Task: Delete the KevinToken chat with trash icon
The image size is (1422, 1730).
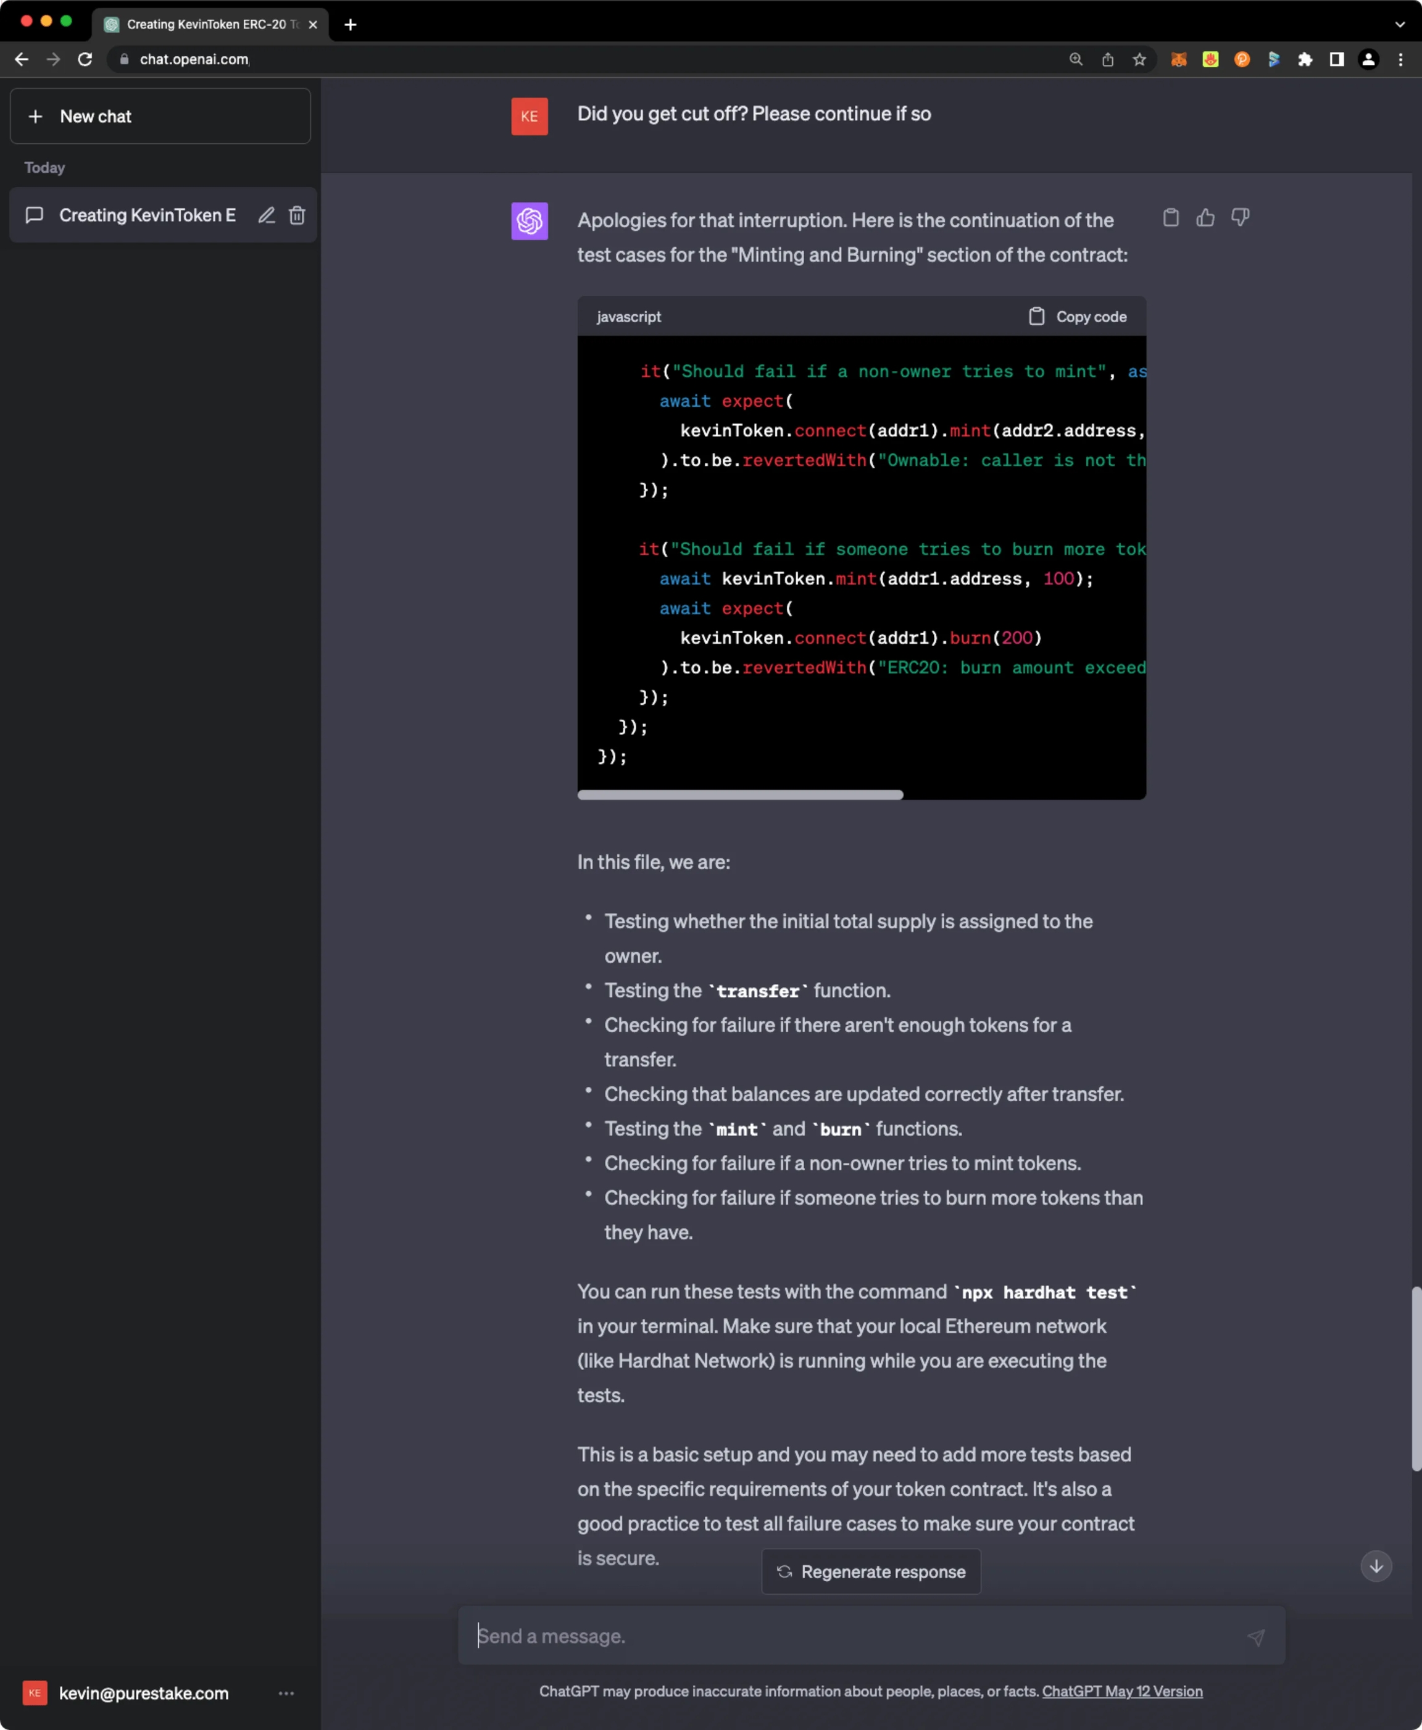Action: click(297, 215)
